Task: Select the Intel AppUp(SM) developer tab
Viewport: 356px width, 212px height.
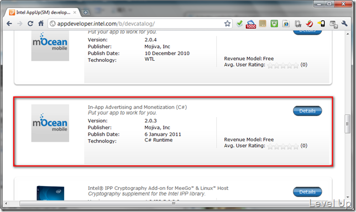Action: click(x=43, y=13)
